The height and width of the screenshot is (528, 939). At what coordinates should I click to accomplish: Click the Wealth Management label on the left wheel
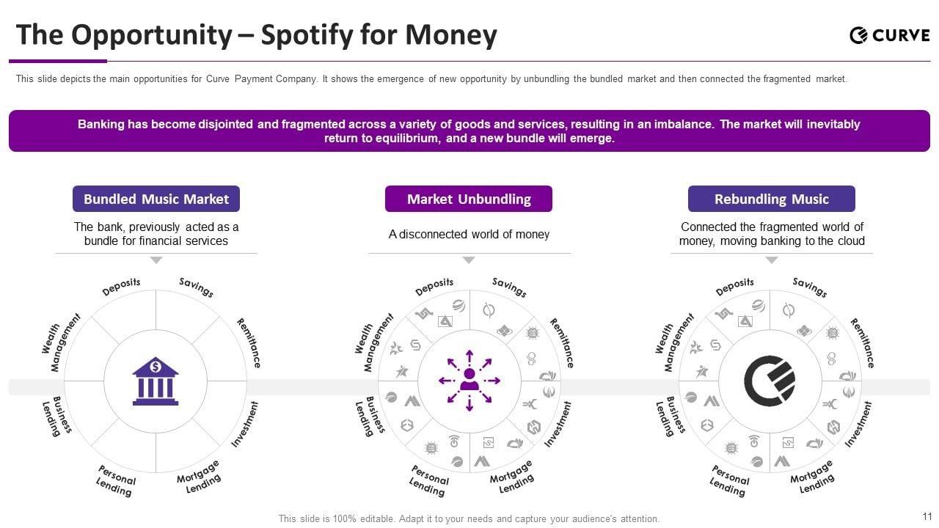coord(60,342)
